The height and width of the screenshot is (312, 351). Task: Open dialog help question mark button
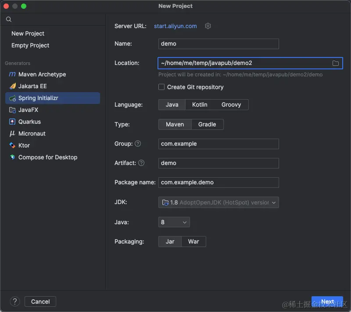click(15, 301)
